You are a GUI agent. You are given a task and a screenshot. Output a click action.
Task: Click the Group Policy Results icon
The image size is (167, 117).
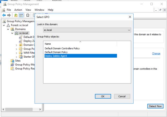pyautogui.click(x=12, y=68)
